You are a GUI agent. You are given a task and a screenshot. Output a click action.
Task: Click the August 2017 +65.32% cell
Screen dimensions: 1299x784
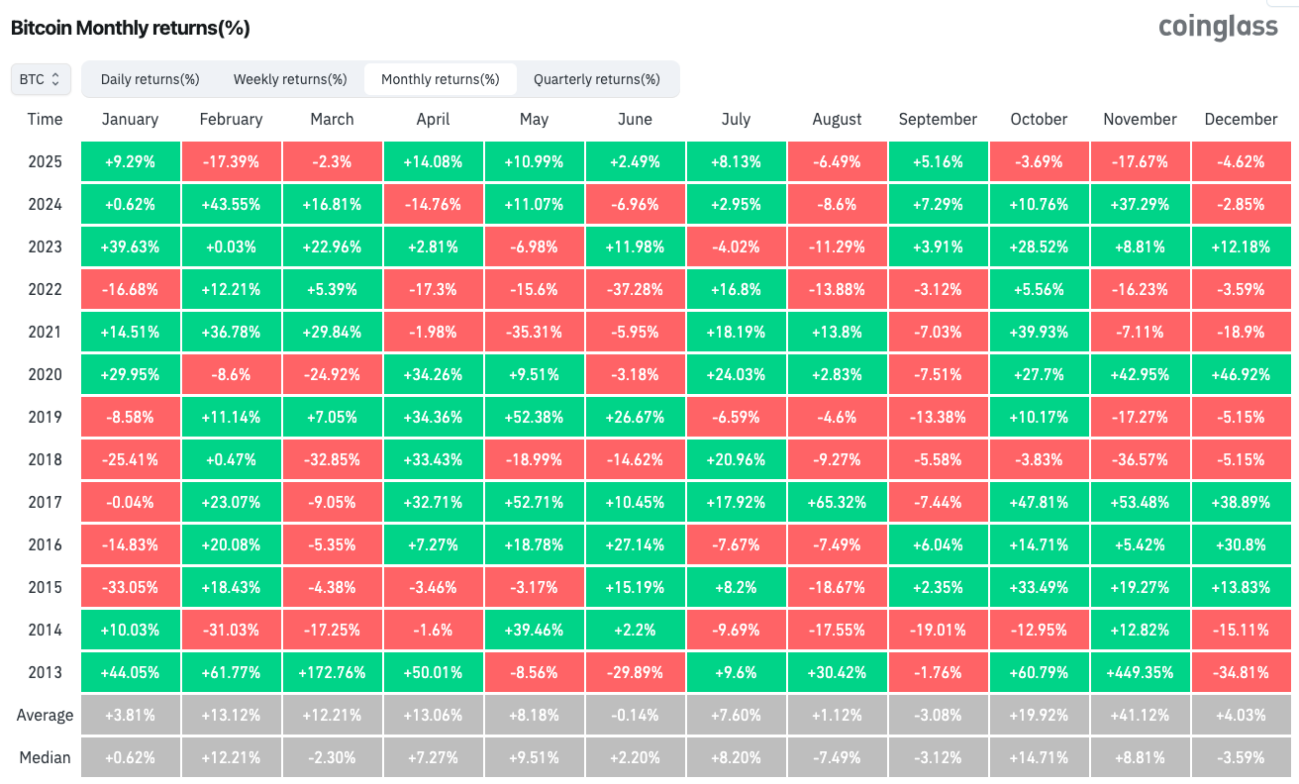(x=837, y=502)
